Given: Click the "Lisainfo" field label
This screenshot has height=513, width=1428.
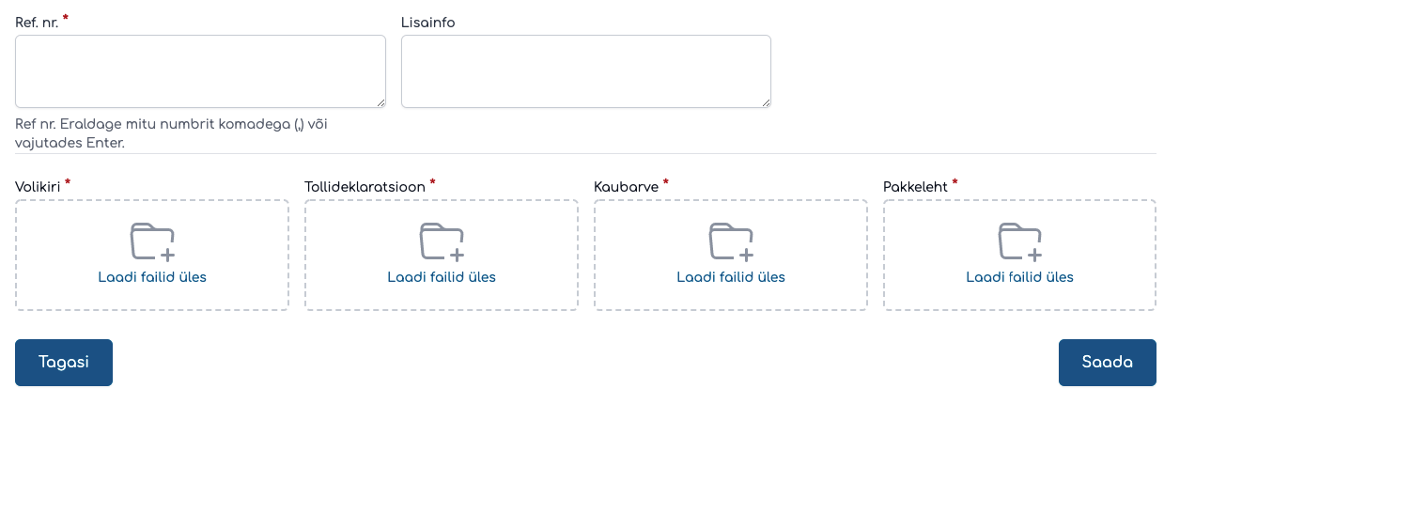Looking at the screenshot, I should 427,23.
